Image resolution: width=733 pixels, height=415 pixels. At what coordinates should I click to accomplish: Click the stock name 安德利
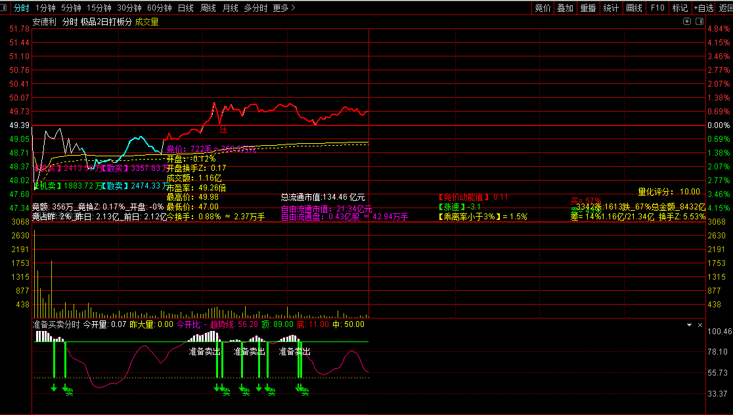point(45,22)
